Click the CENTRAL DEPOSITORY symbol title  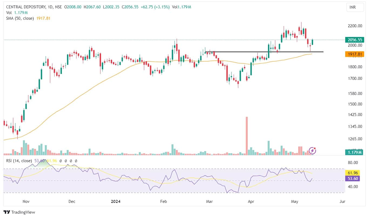pyautogui.click(x=26, y=7)
